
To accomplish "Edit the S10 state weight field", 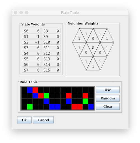I will (51, 42).
